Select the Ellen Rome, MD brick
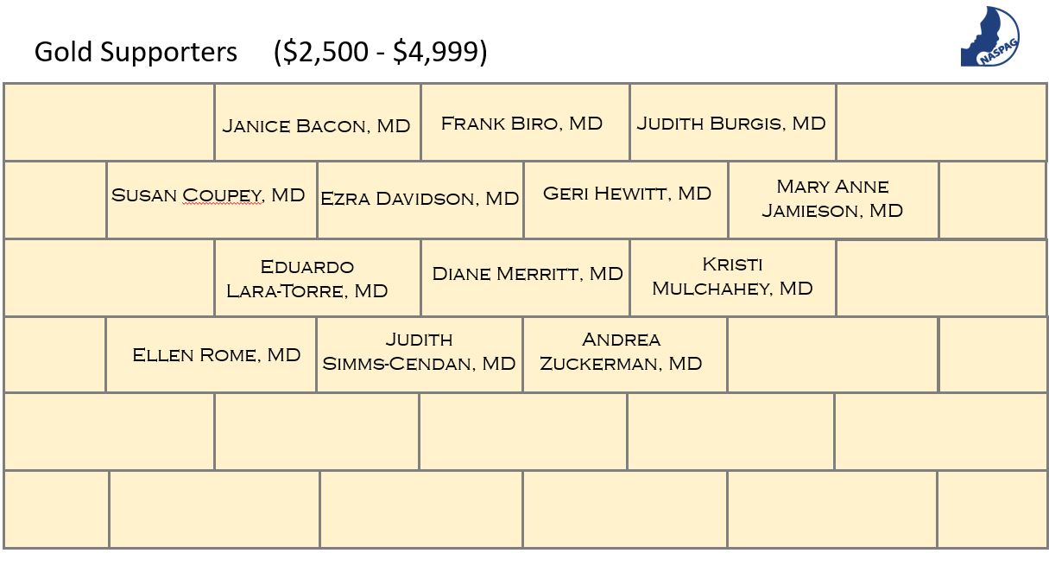The image size is (1049, 585). [x=211, y=354]
